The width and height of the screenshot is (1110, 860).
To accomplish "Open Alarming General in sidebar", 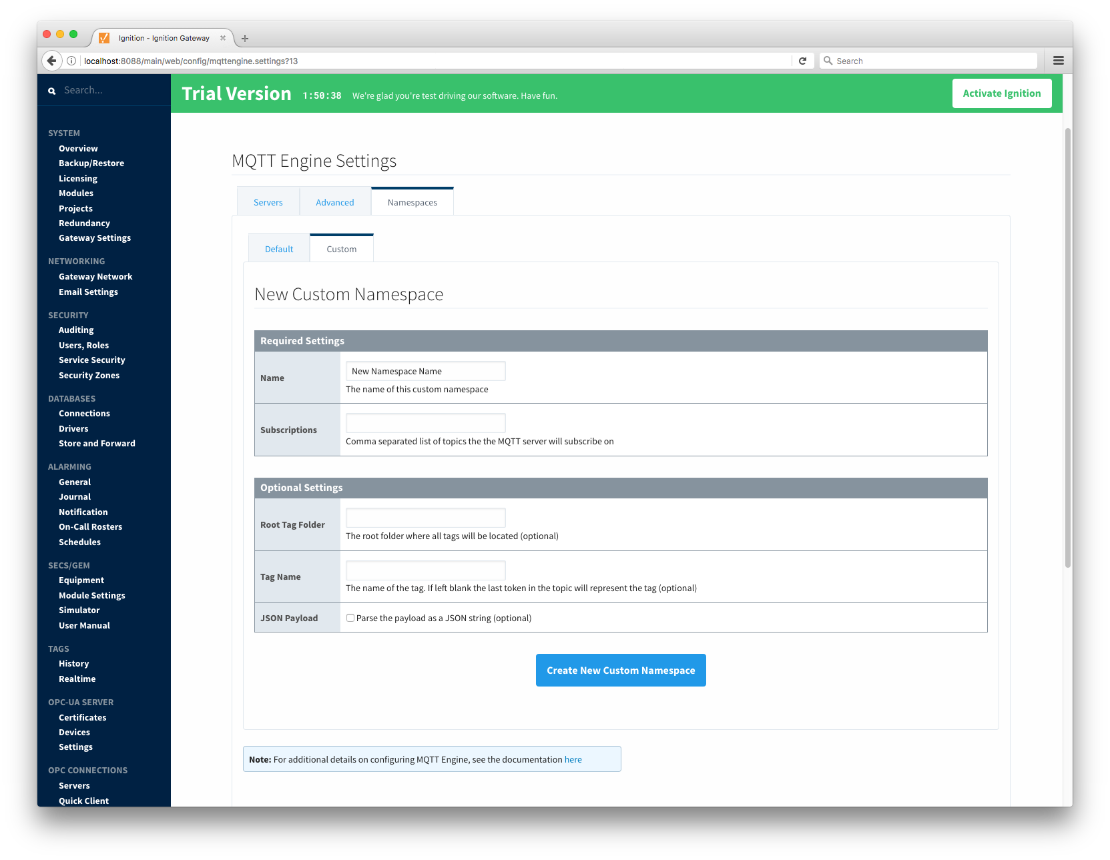I will (x=75, y=482).
